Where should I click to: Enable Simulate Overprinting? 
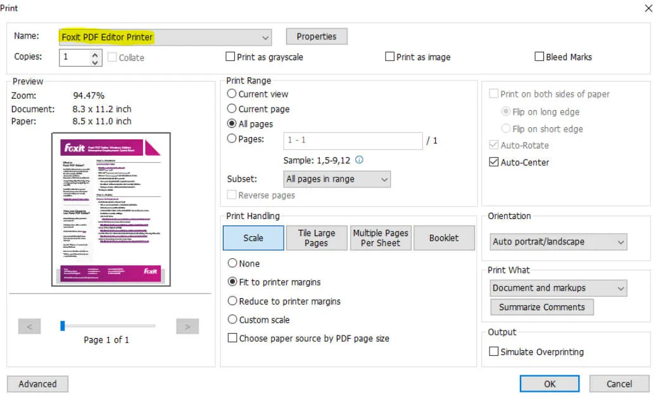494,351
